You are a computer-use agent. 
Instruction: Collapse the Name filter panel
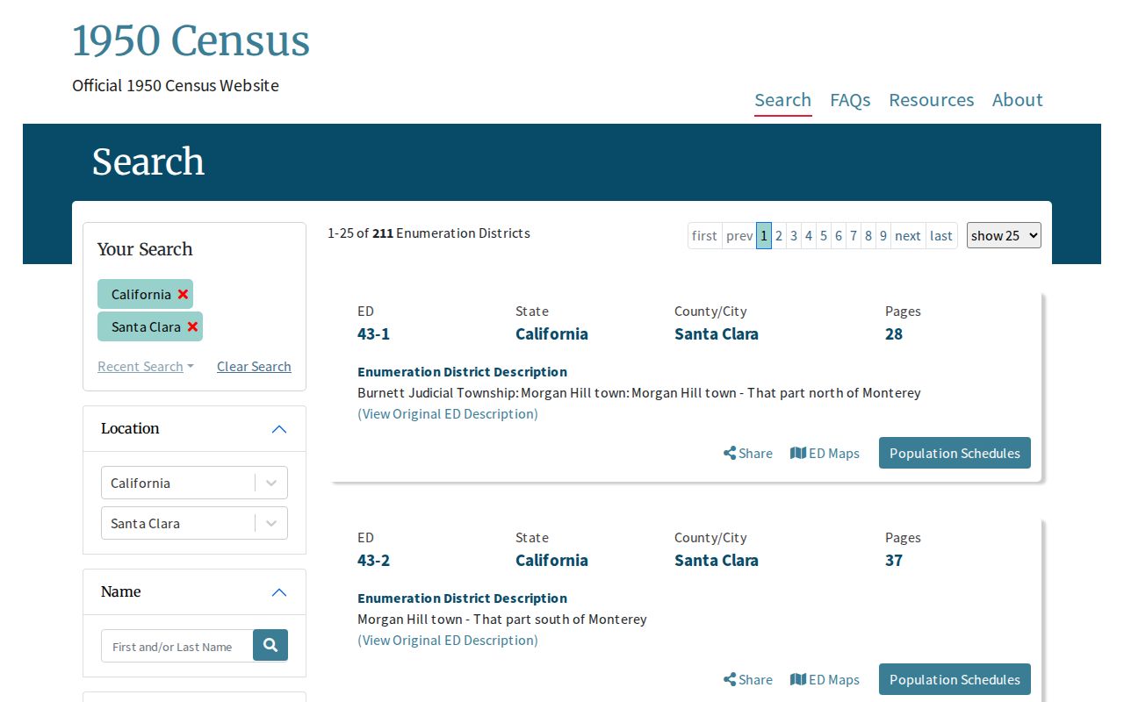(279, 592)
